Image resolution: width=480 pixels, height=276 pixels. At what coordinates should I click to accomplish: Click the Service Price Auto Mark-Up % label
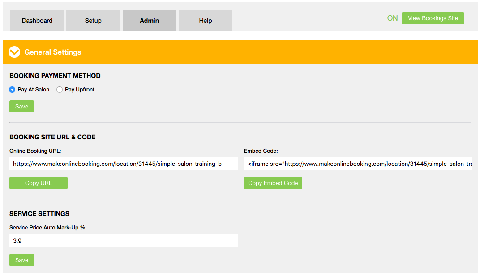click(x=47, y=227)
